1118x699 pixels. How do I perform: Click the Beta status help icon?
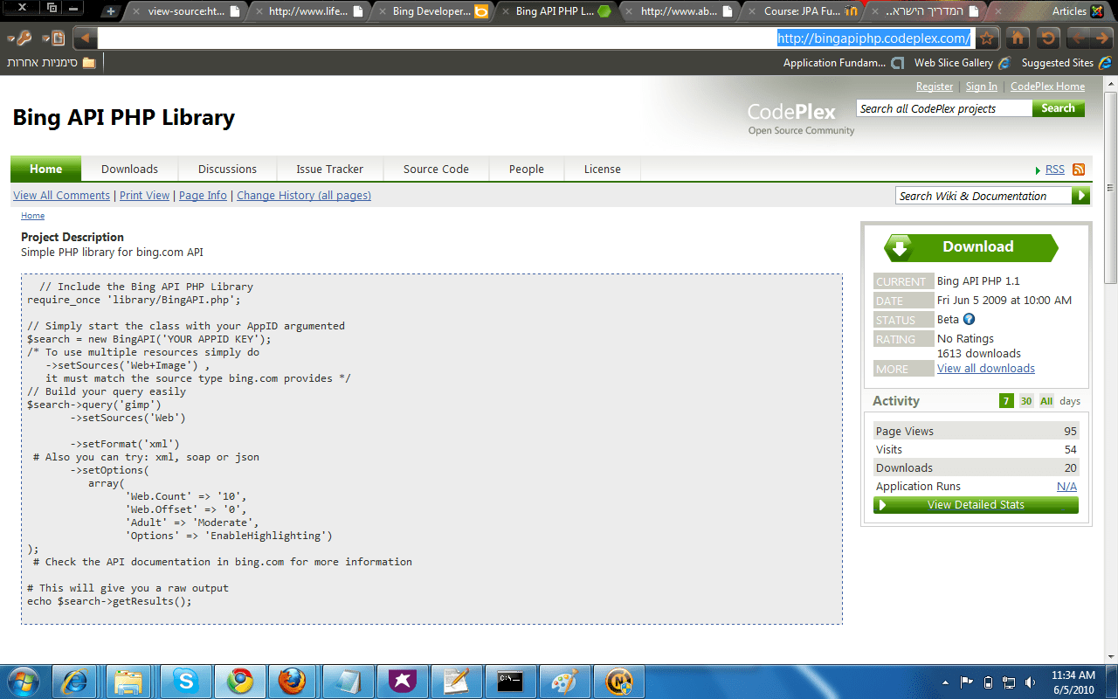coord(969,320)
